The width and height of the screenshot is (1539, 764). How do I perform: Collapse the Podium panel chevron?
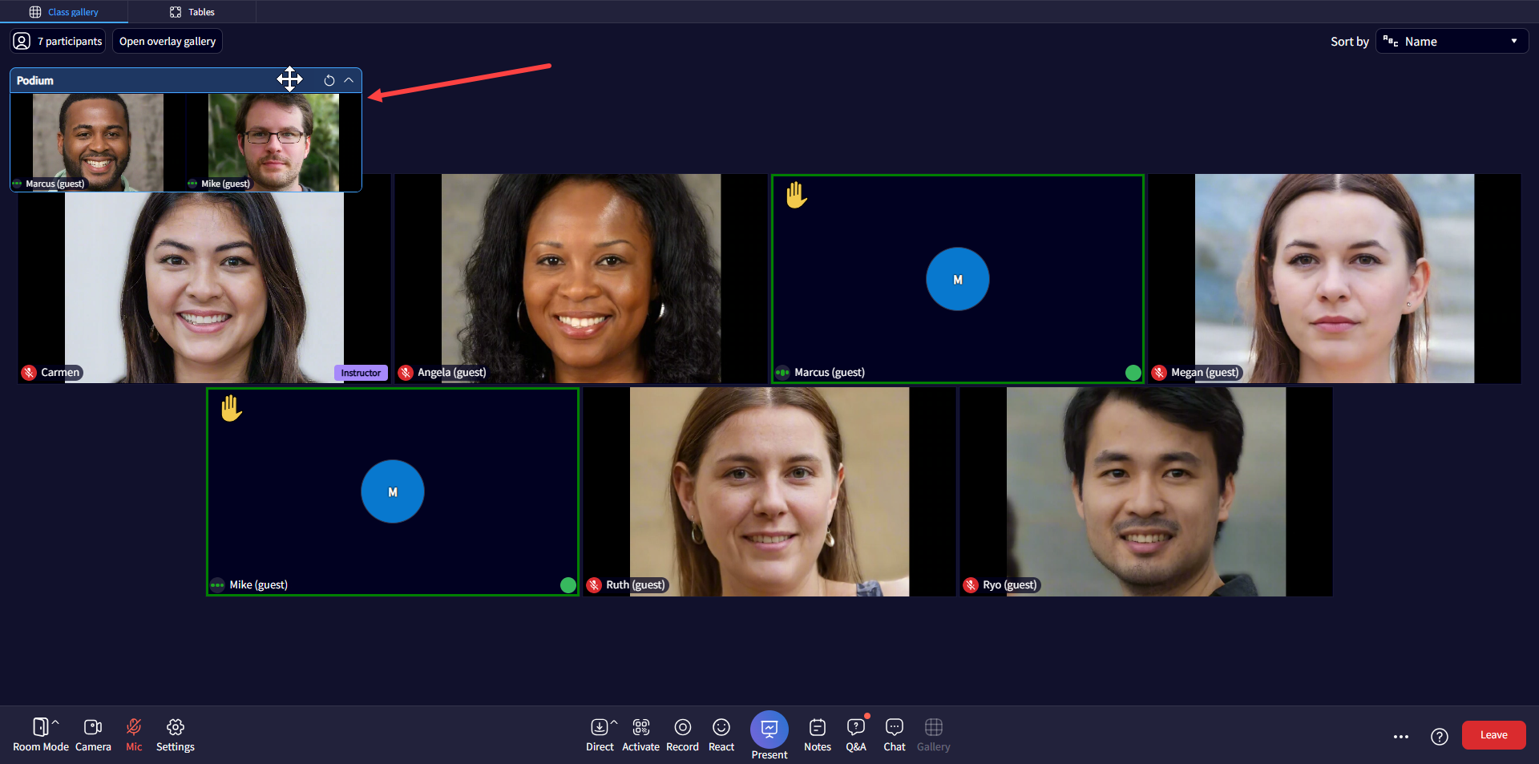(349, 80)
